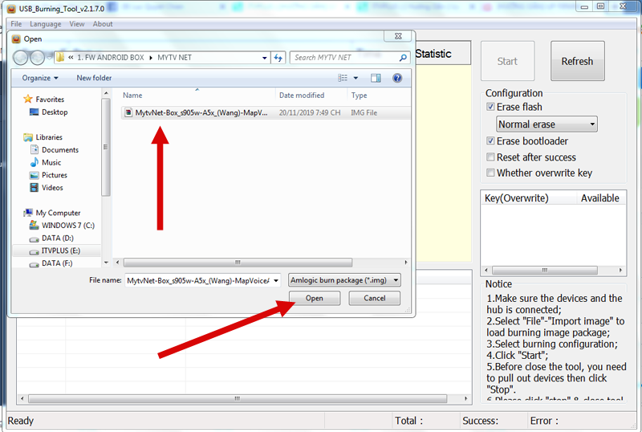Open the Amlogic burn package file type dropdown
The width and height of the screenshot is (642, 432).
(344, 280)
